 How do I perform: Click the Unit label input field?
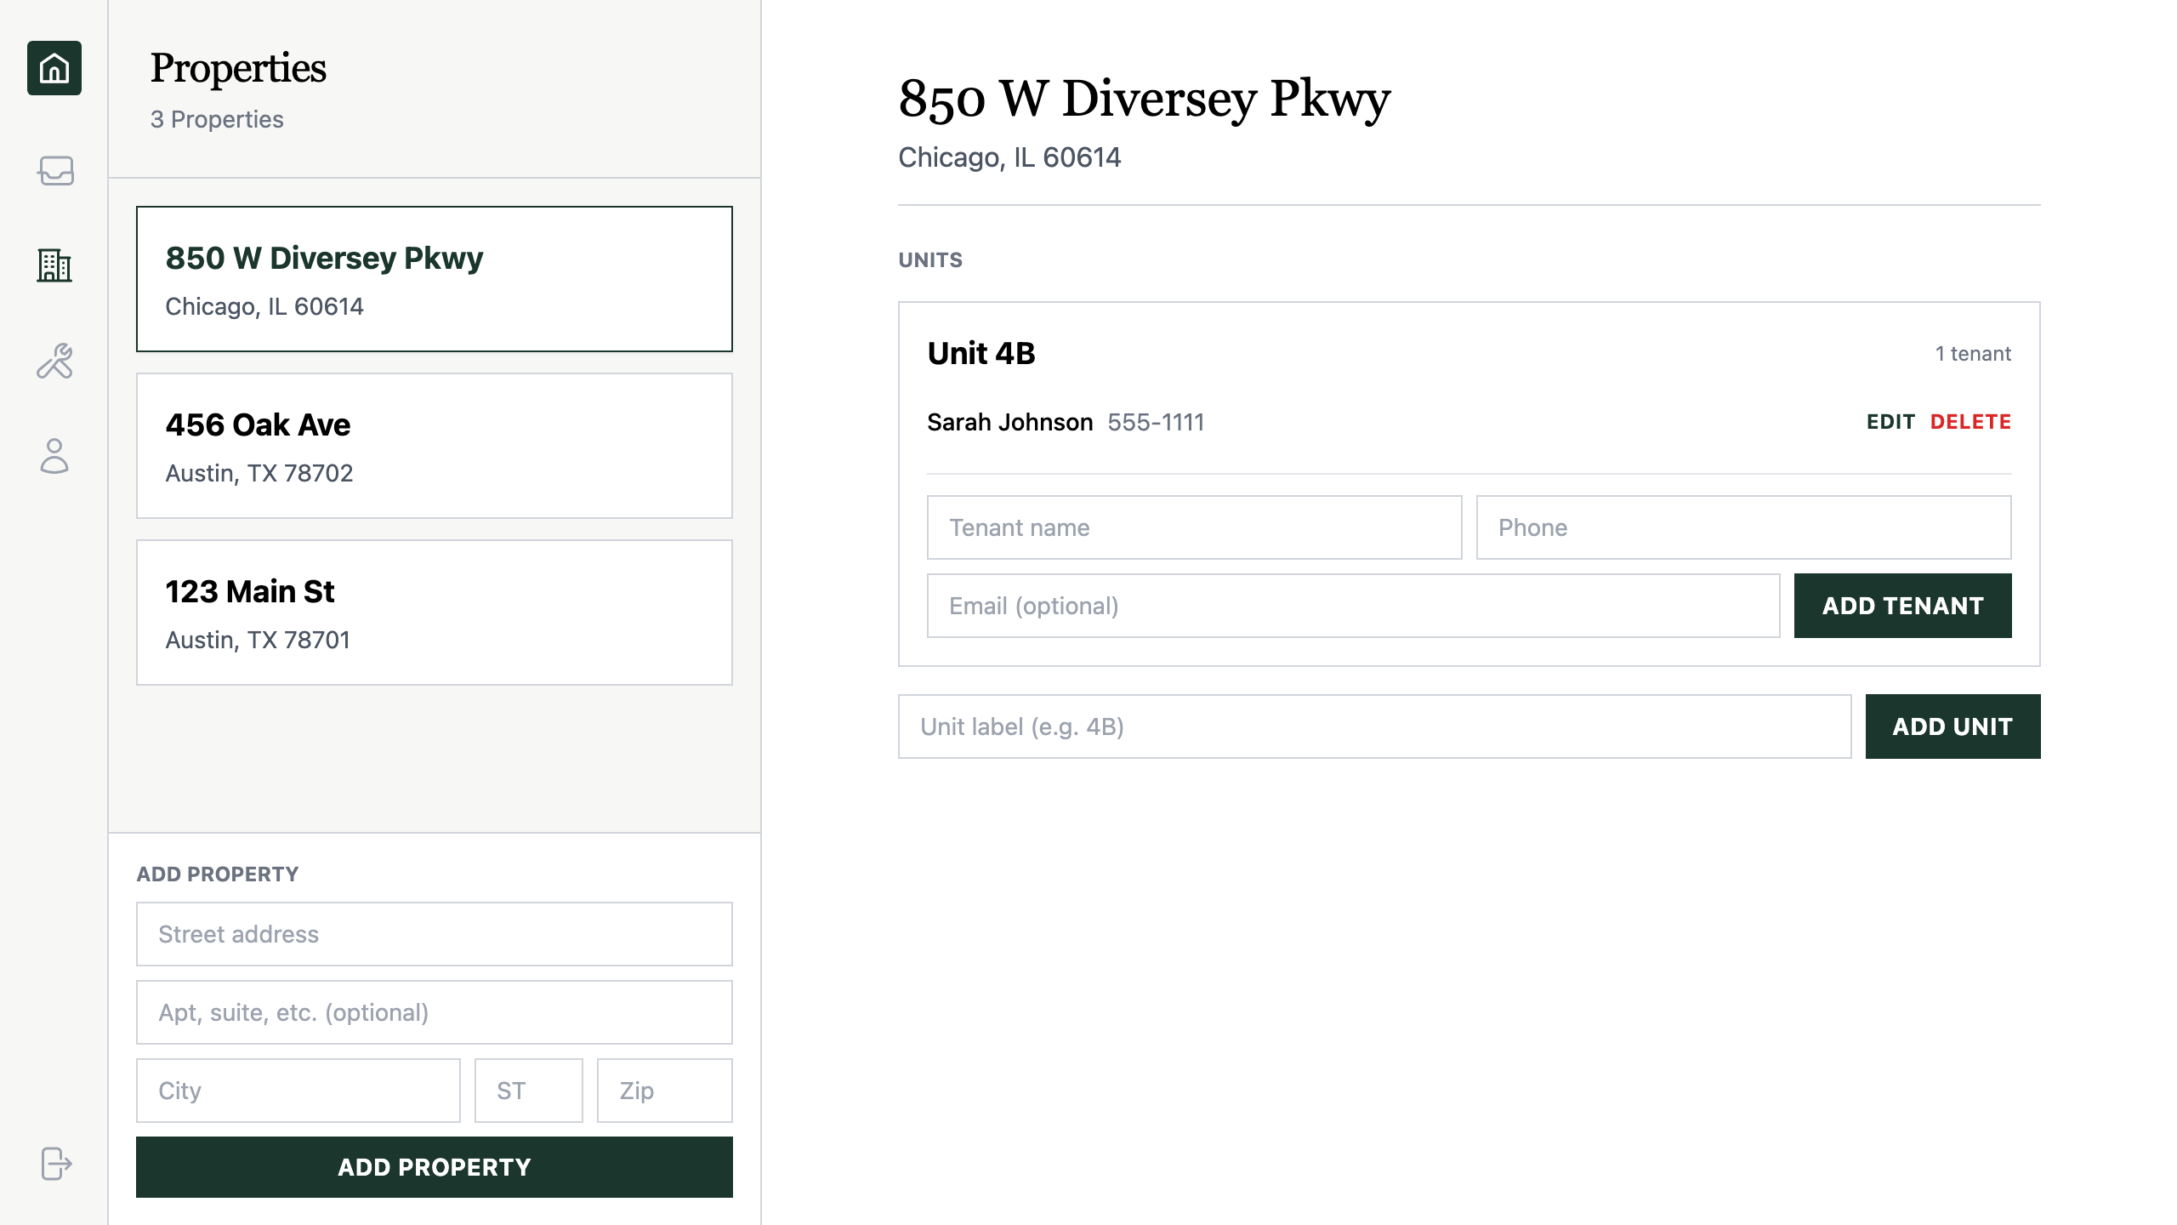1374,726
